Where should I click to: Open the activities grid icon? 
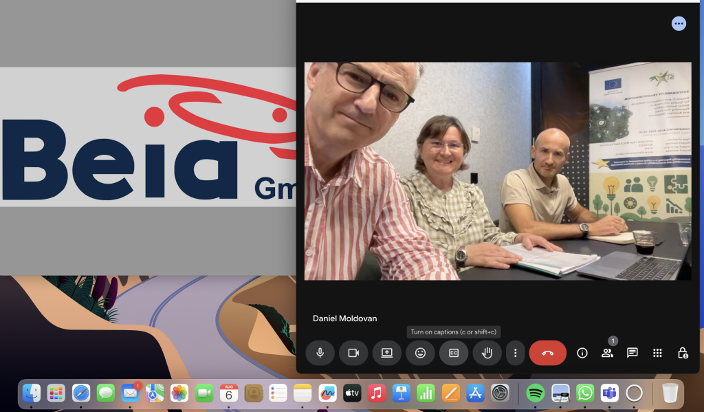[x=657, y=353]
